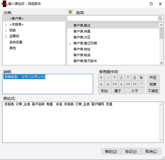Click the 验证(V) button
This screenshot has width=165, height=160.
click(x=131, y=151)
